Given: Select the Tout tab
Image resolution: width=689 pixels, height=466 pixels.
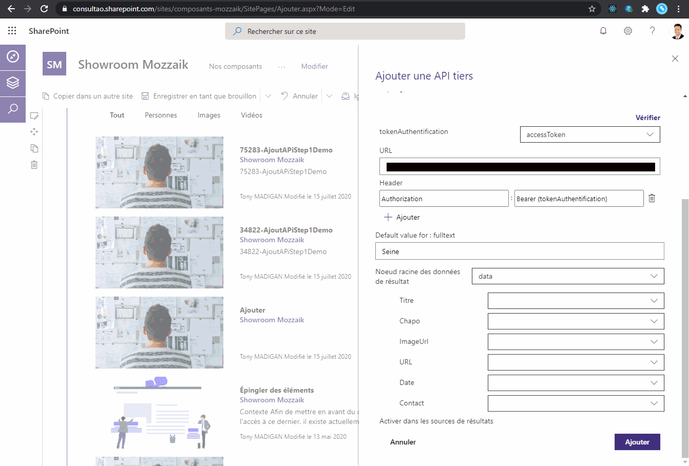Looking at the screenshot, I should [117, 115].
